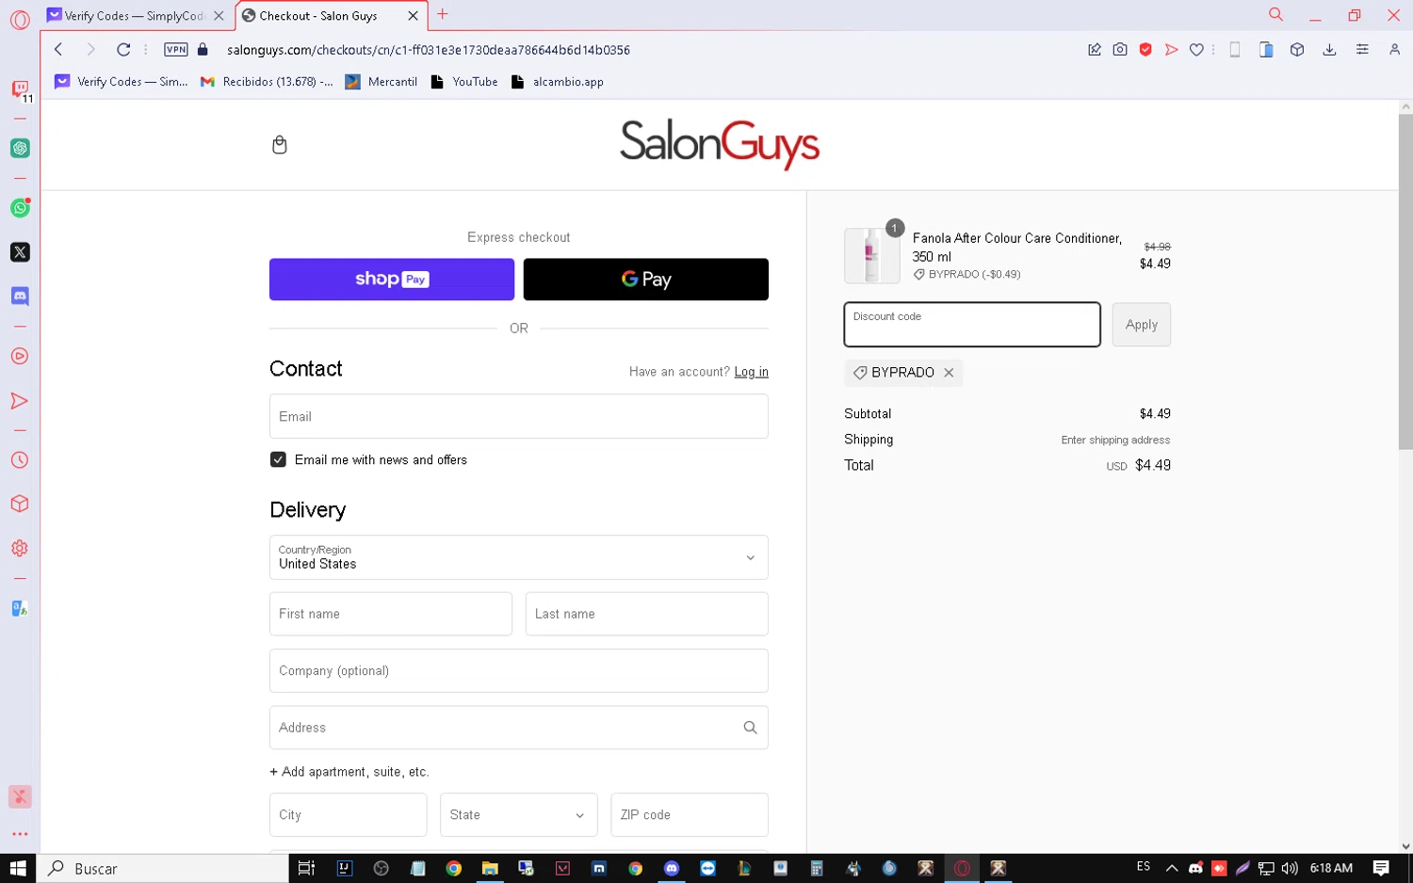Click the red ad blocker shield icon
This screenshot has height=883, width=1413.
click(x=1145, y=50)
